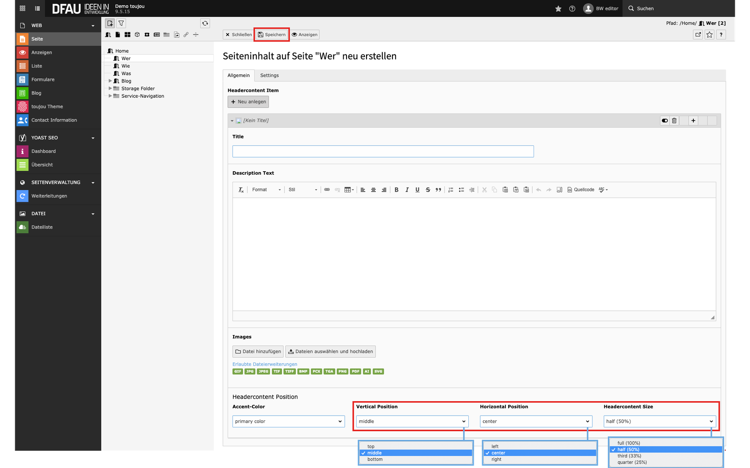The image size is (750, 468).
Task: Switch to the Settings tab
Action: click(270, 75)
